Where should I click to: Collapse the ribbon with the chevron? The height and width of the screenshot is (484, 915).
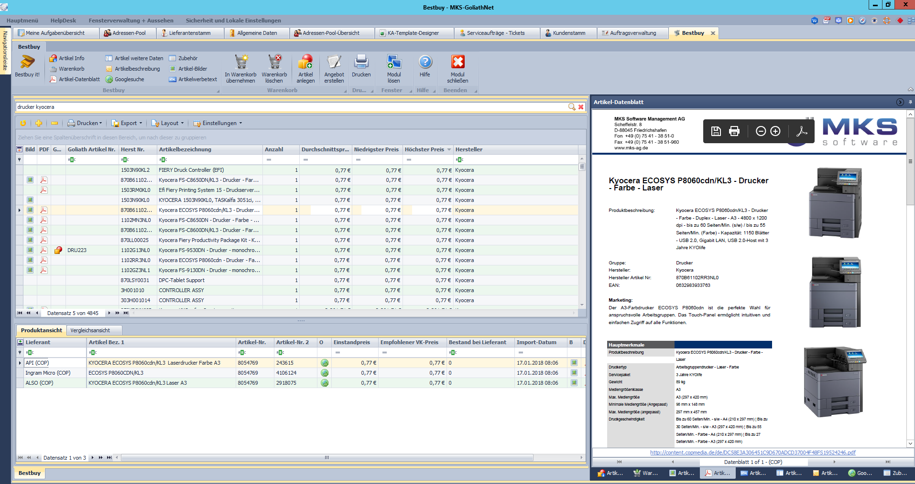coord(910,90)
